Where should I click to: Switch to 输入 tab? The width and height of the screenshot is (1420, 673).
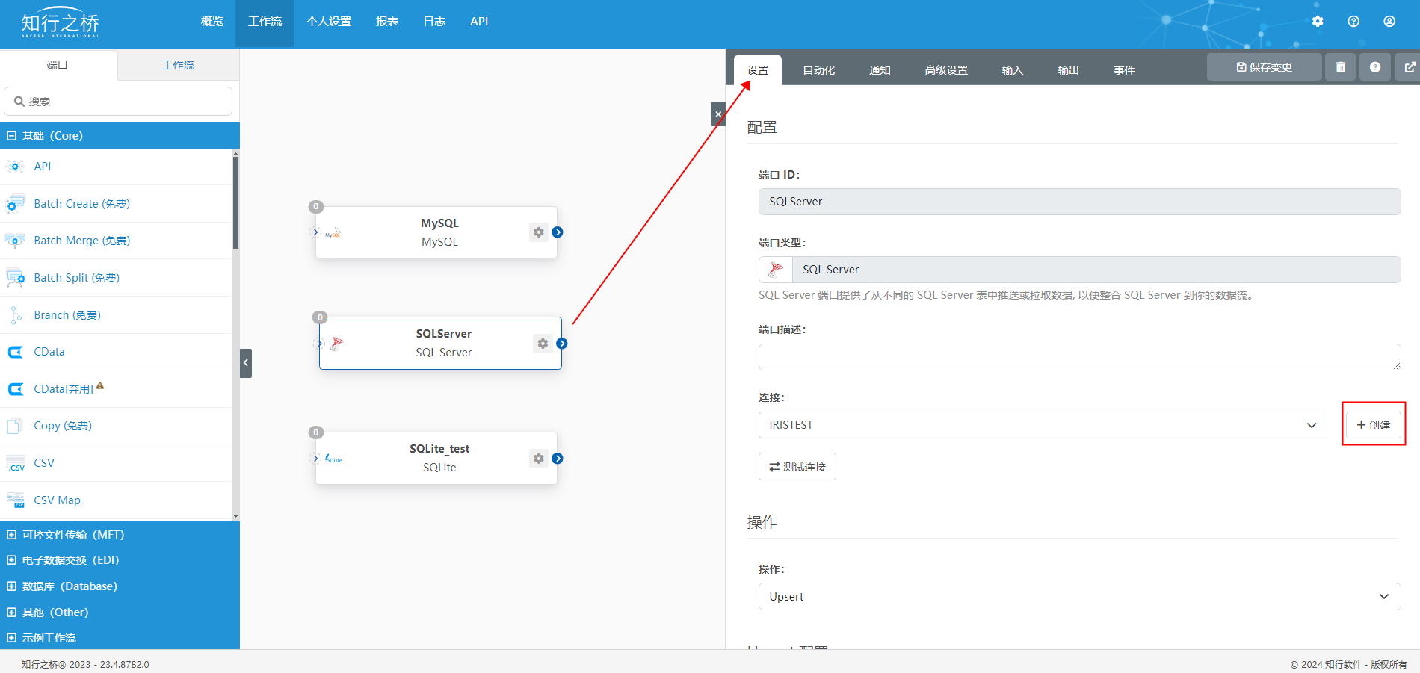[x=1013, y=70]
